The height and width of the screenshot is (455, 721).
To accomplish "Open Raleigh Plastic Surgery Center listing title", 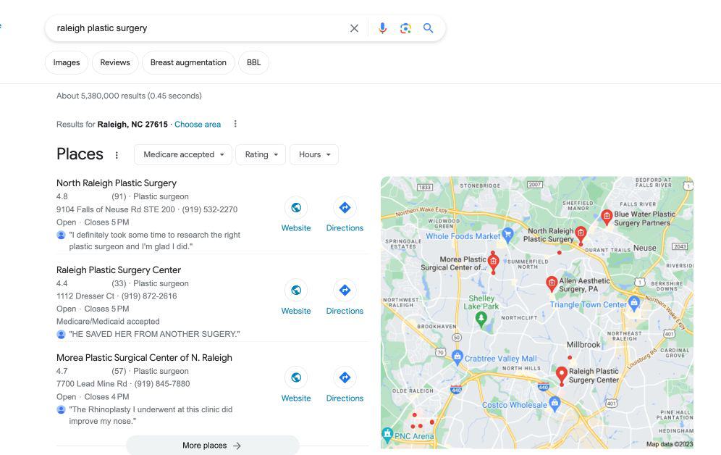I will tap(119, 270).
